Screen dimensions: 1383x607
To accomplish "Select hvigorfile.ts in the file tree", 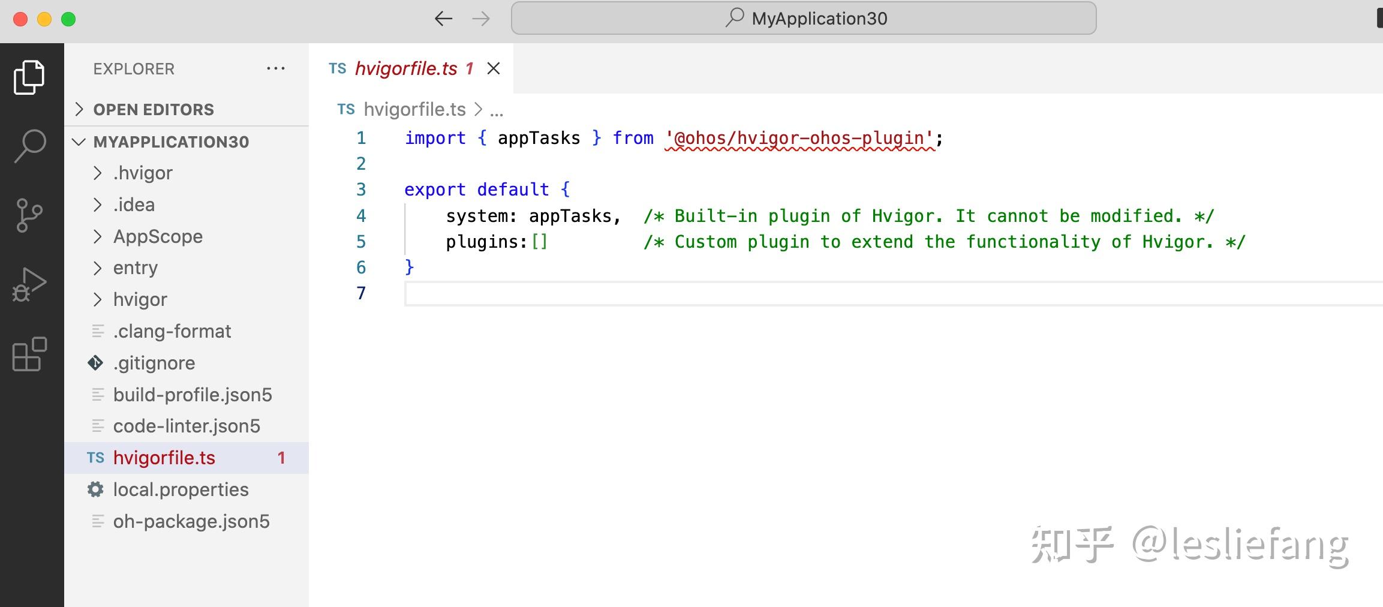I will coord(187,458).
